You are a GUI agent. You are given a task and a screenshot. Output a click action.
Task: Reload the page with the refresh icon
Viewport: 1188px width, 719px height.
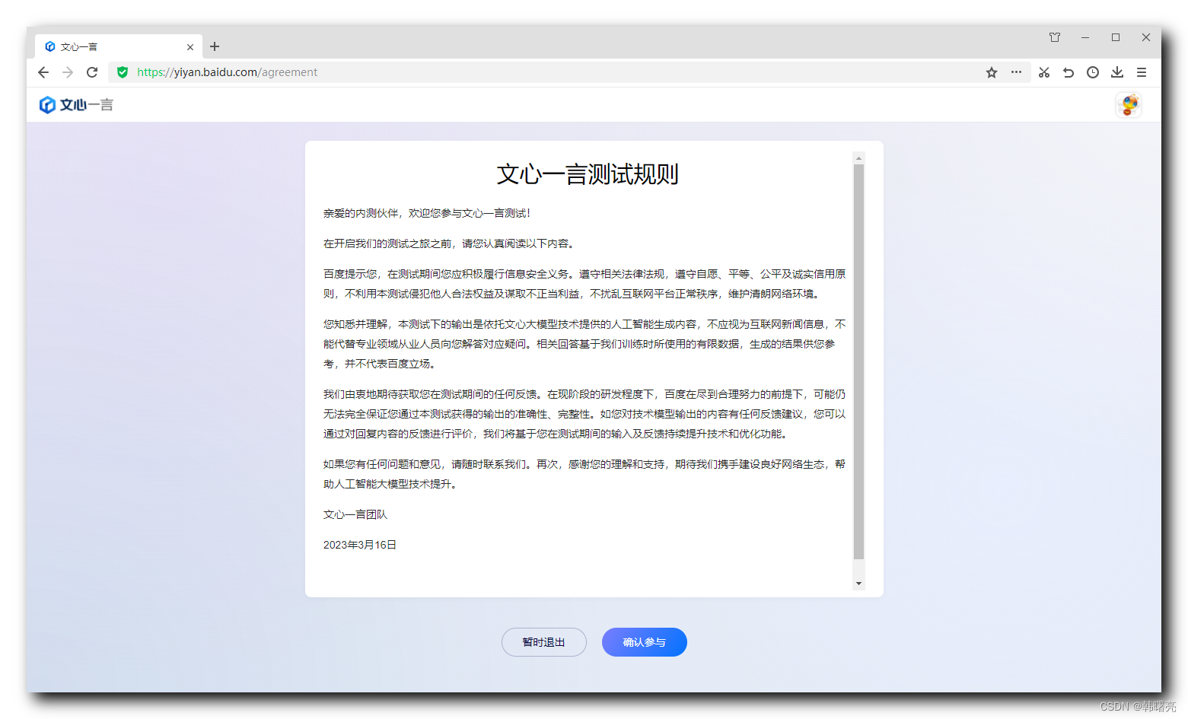point(92,72)
